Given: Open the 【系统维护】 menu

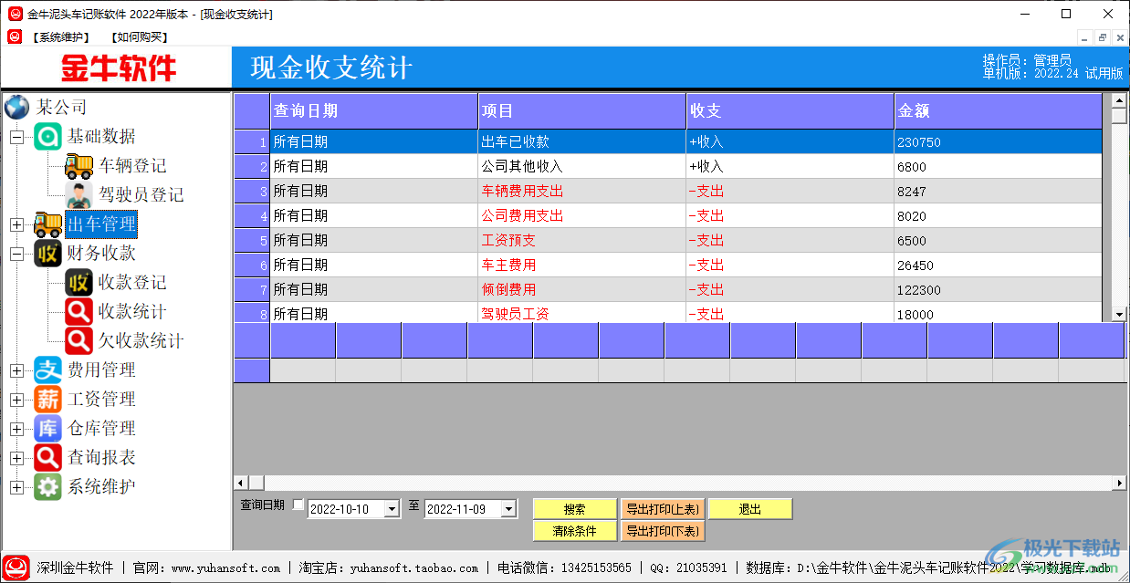Looking at the screenshot, I should click(60, 37).
